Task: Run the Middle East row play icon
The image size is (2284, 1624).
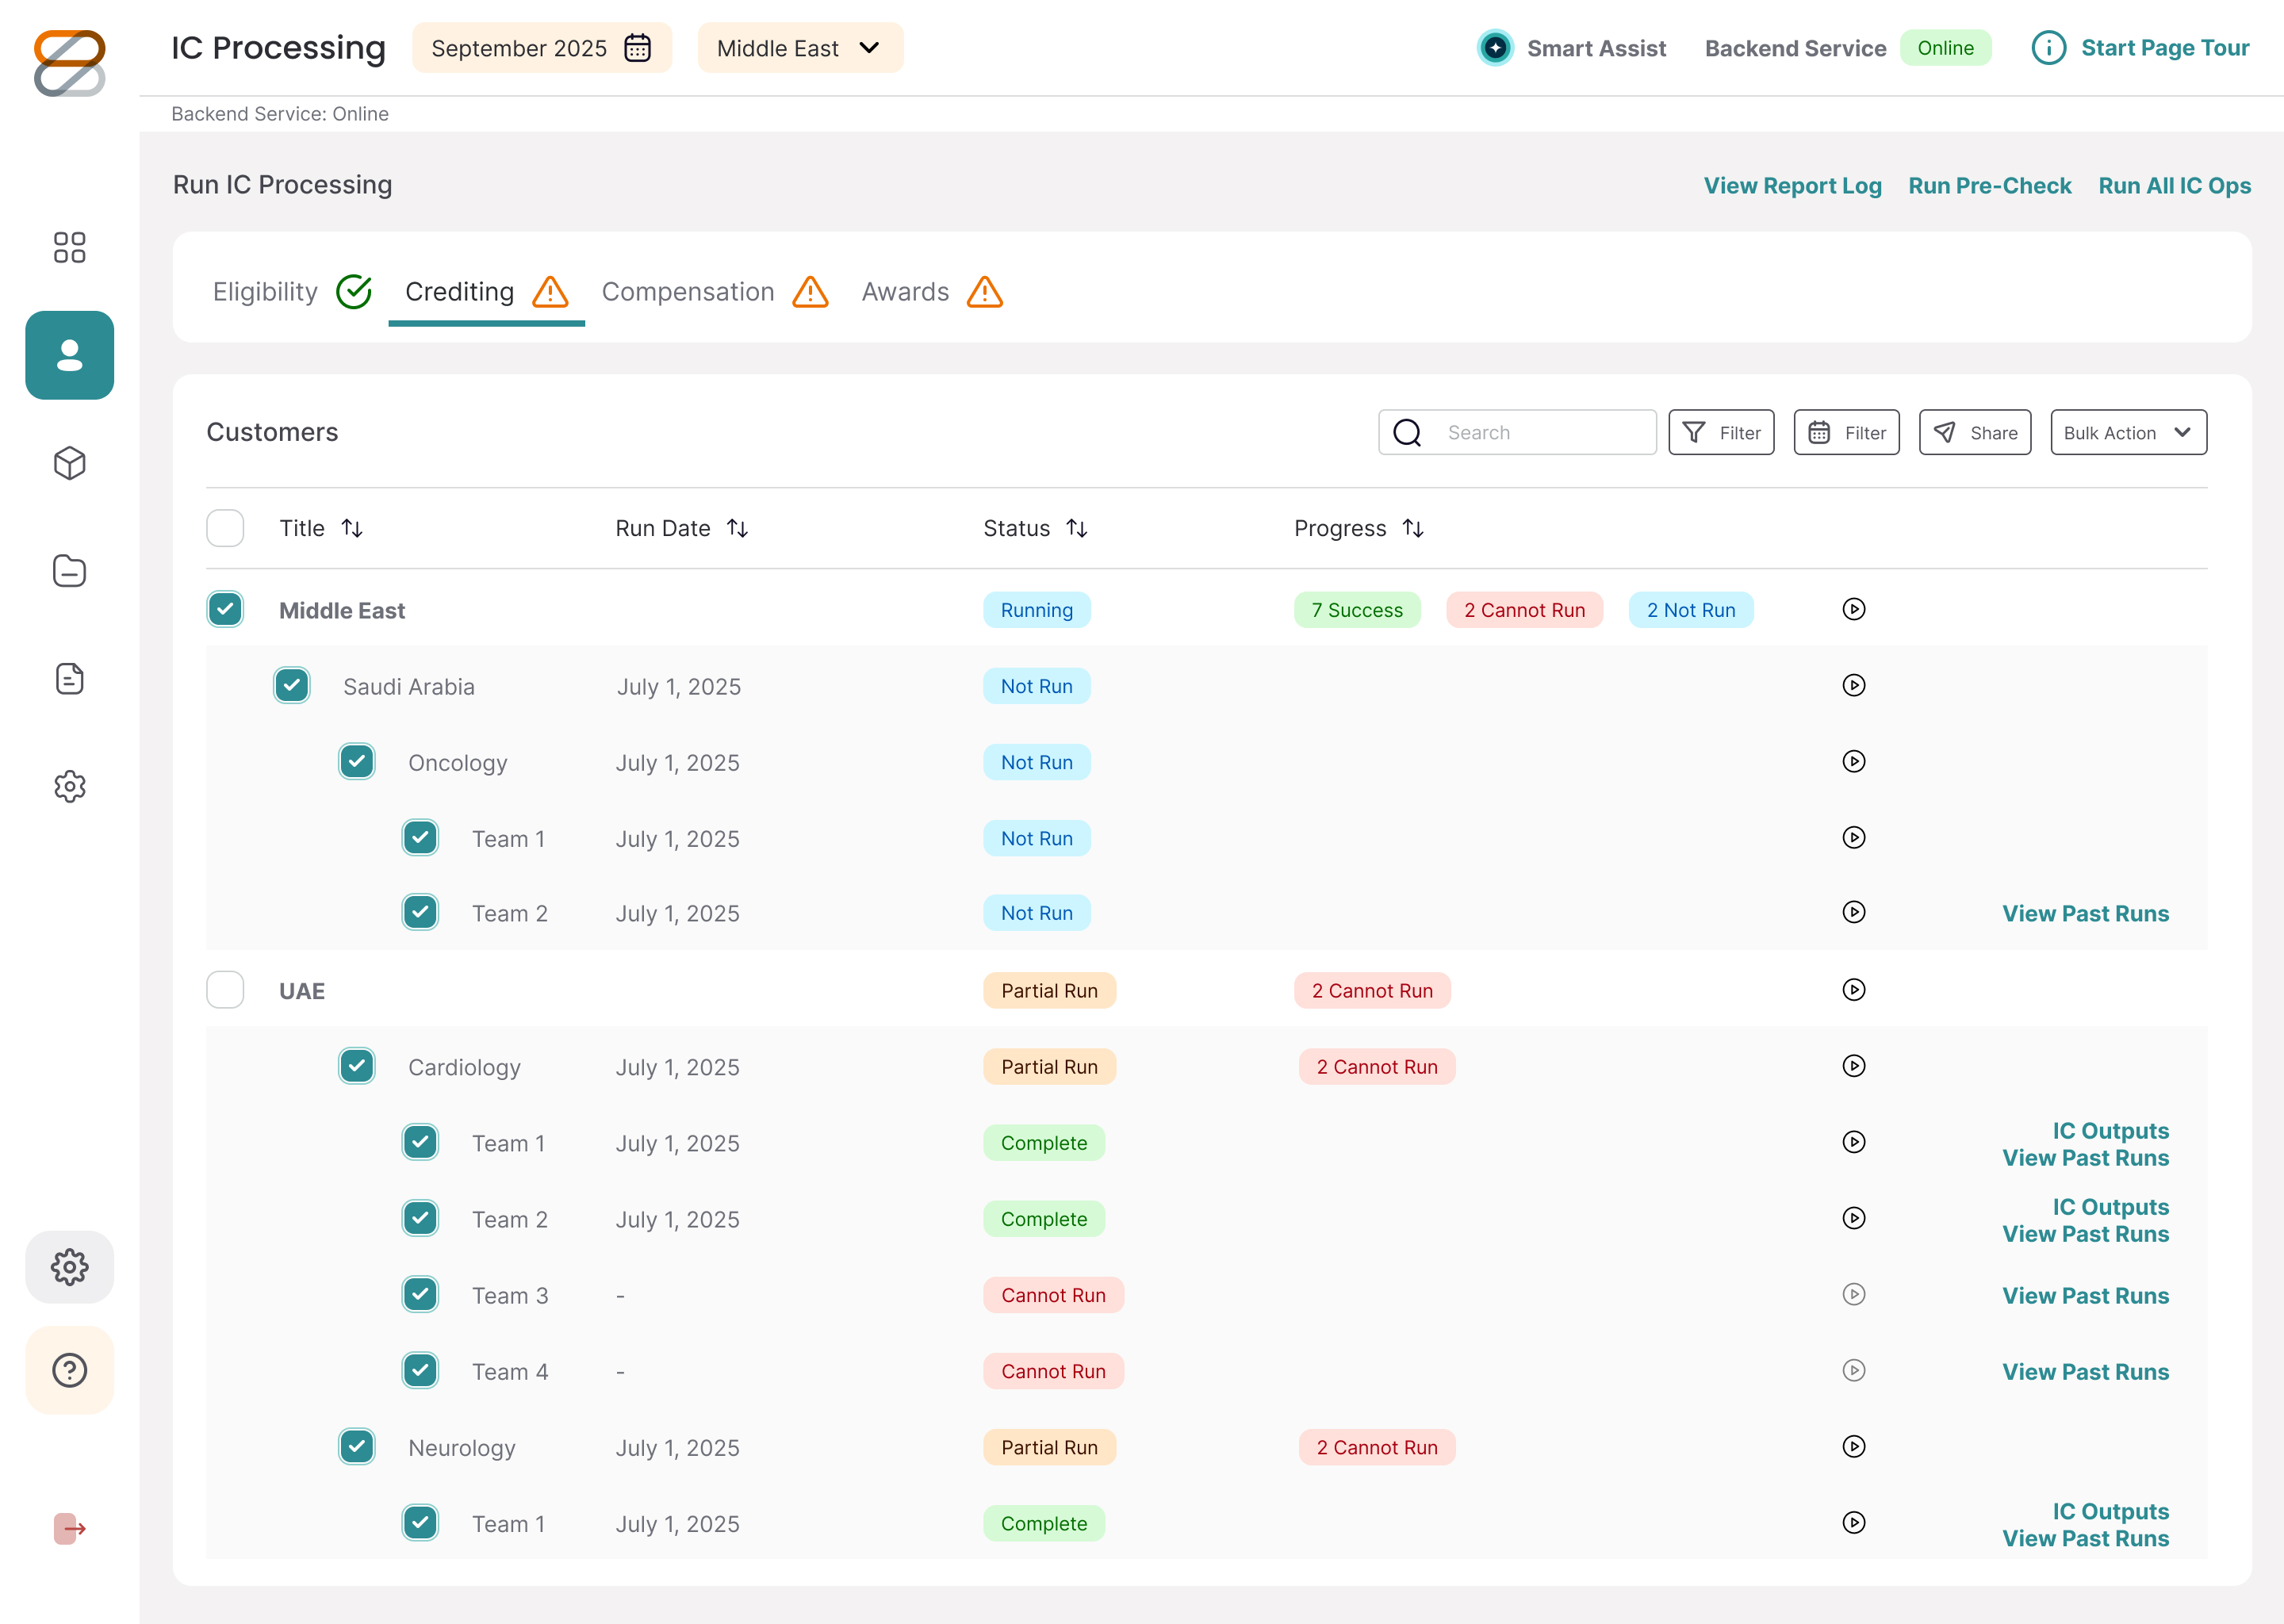Action: pos(1854,609)
